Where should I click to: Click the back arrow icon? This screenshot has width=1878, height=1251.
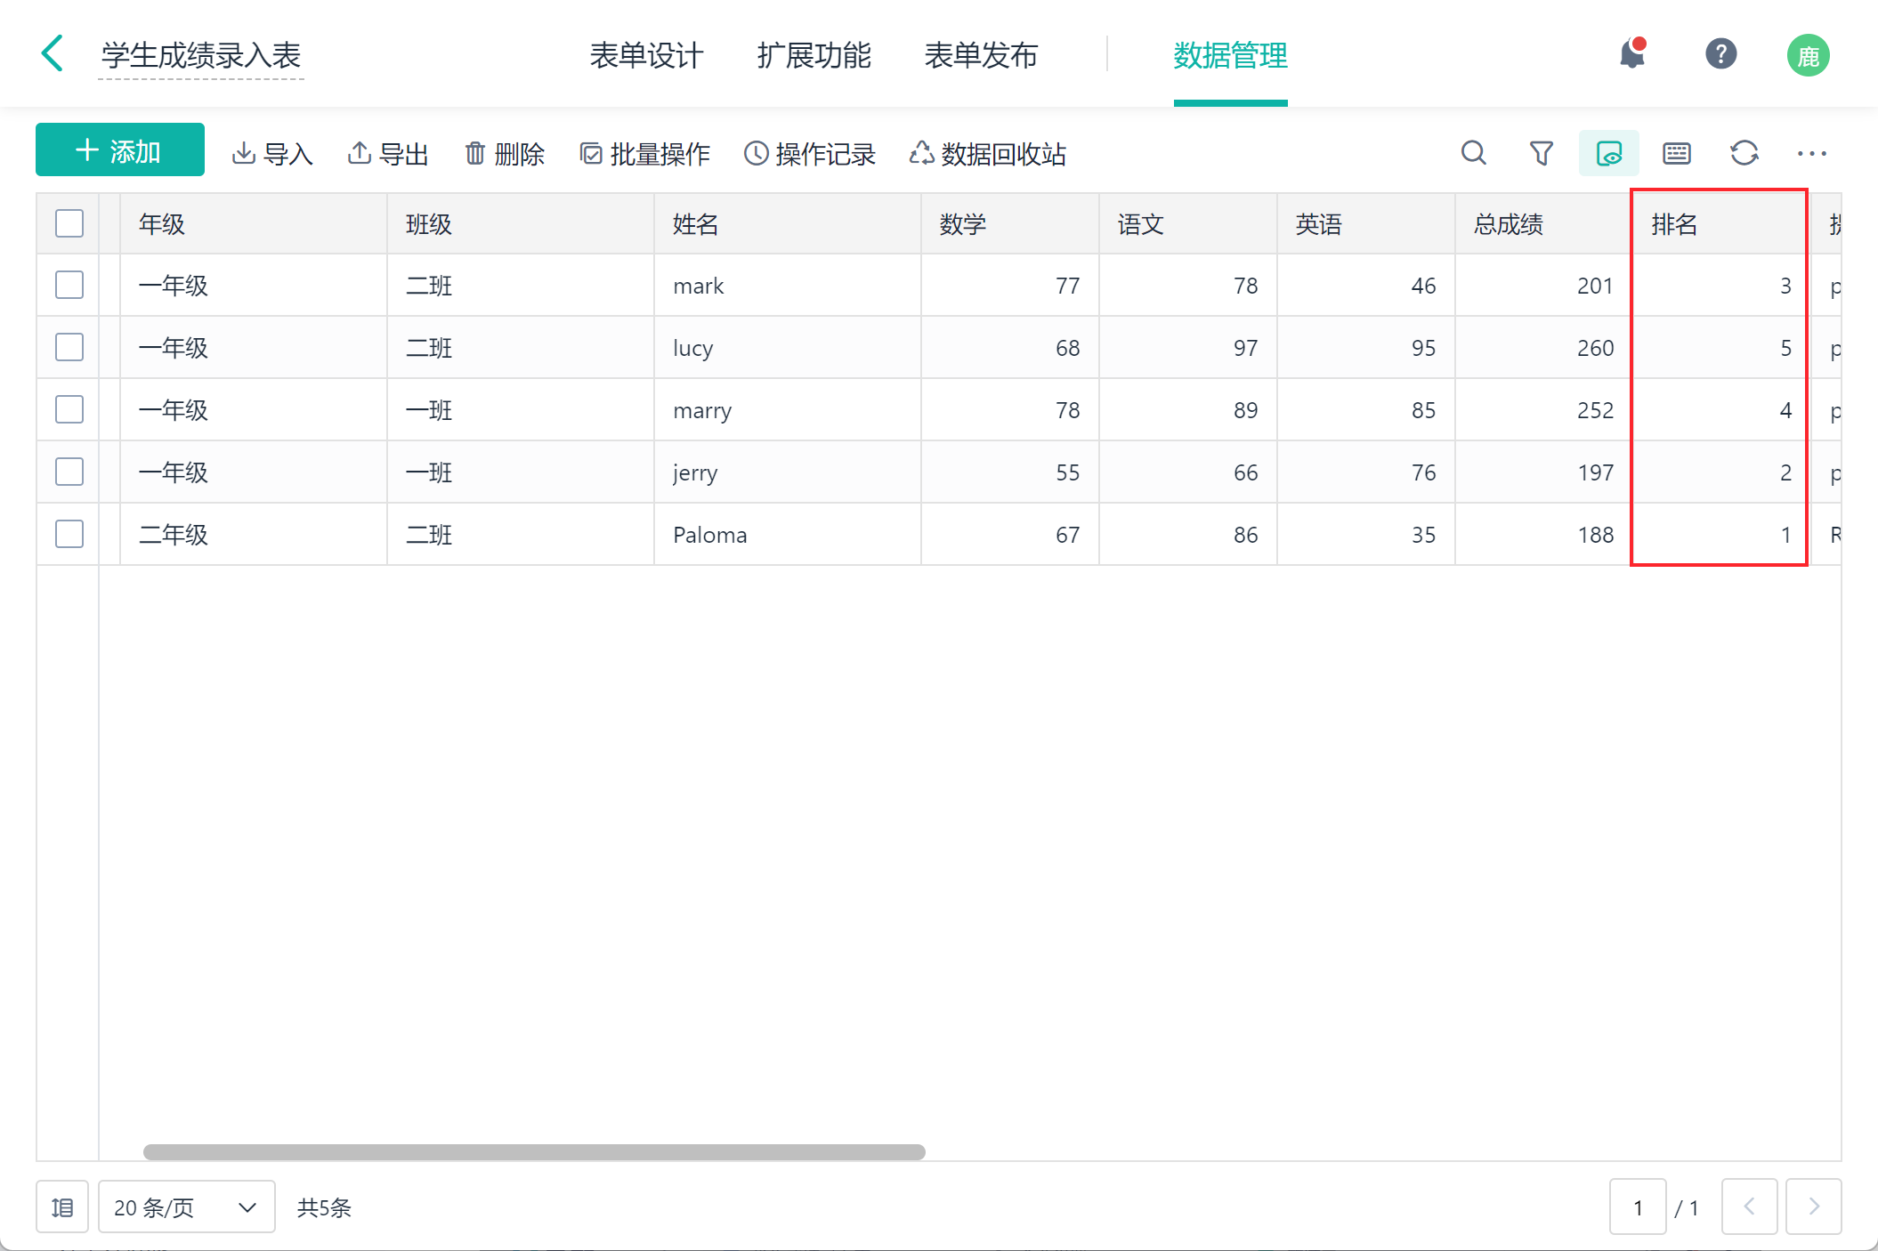pyautogui.click(x=53, y=53)
